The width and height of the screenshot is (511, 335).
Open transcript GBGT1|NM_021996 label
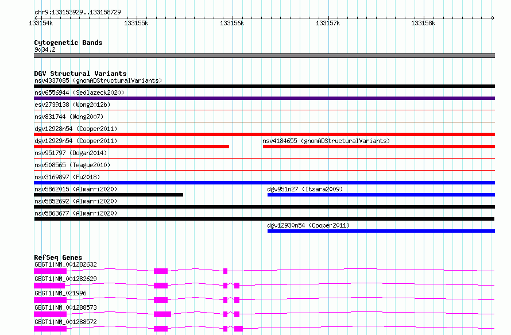[61, 293]
